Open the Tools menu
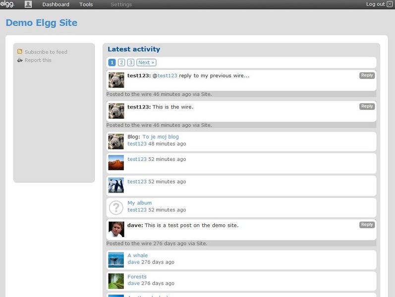395x297 pixels. pos(86,4)
